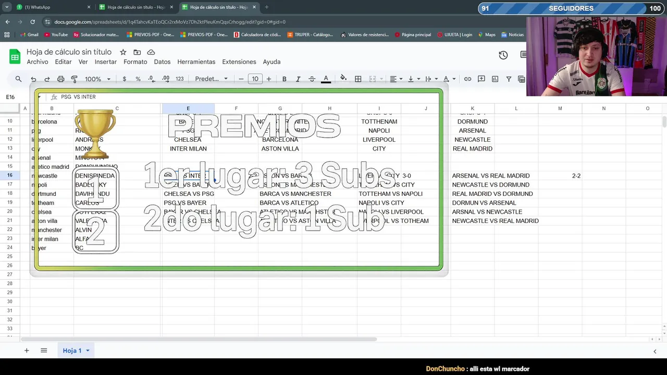Viewport: 667px width, 375px height.
Task: Open the Google Sheets home icon
Action: tap(15, 57)
